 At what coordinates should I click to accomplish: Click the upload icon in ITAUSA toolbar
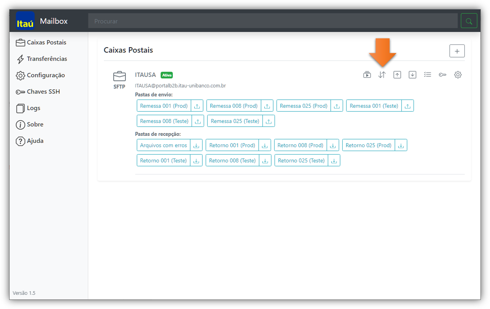397,75
